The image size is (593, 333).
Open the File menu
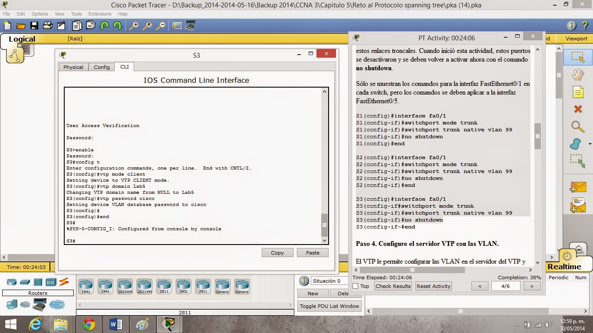click(7, 14)
